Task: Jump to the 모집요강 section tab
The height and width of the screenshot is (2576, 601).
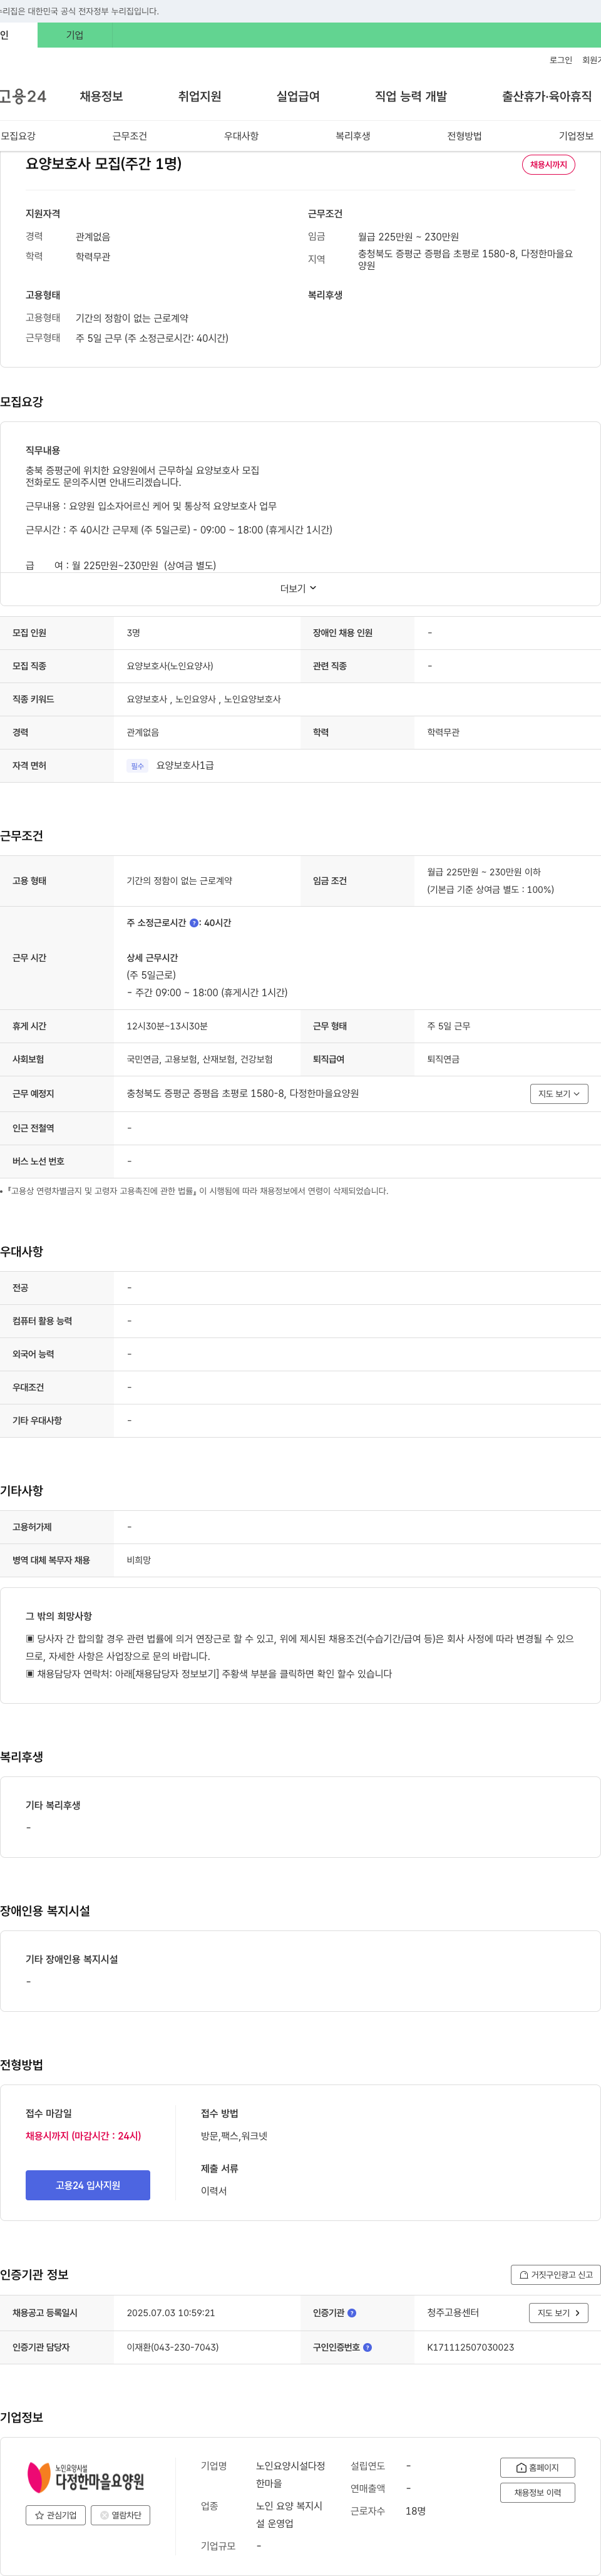Action: point(18,136)
